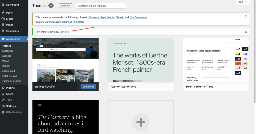Dismiss the plugin recommendation notice

click(246, 16)
